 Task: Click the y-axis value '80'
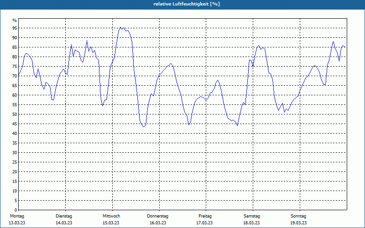[x=15, y=57]
